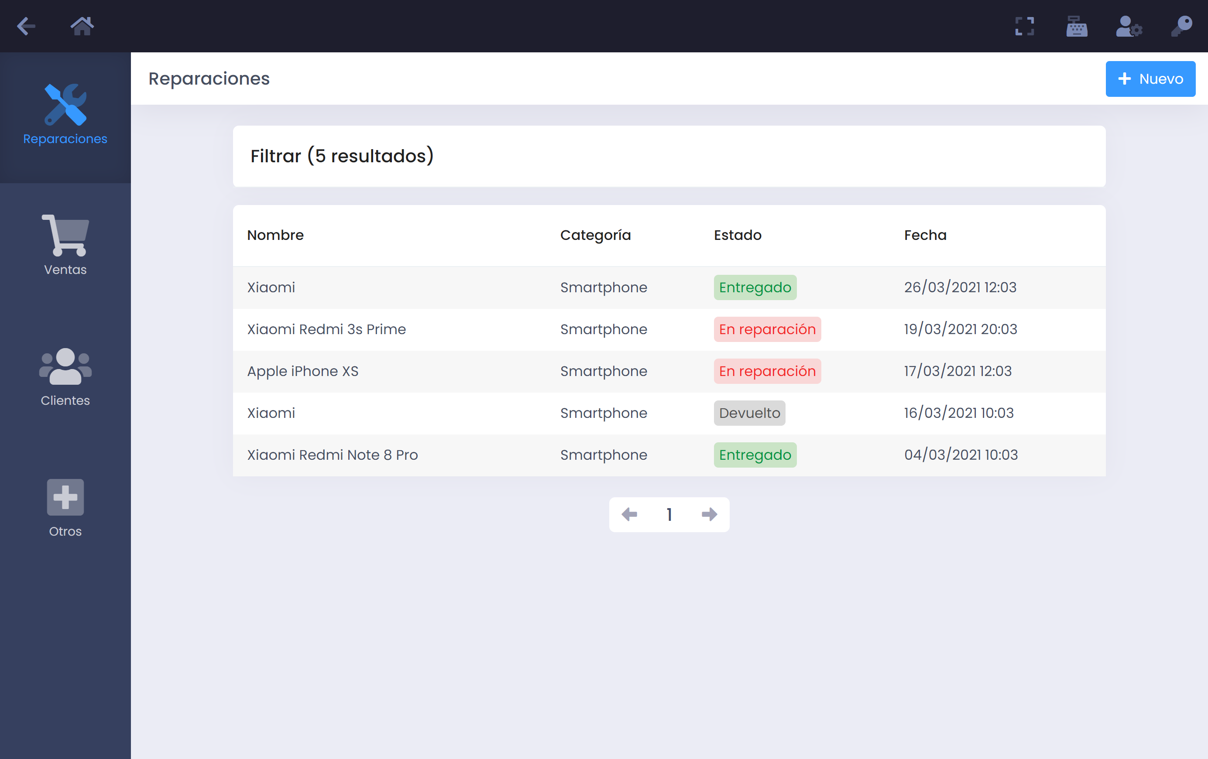The image size is (1208, 759).
Task: Open the Apple iPhone XS repair row
Action: click(x=302, y=371)
